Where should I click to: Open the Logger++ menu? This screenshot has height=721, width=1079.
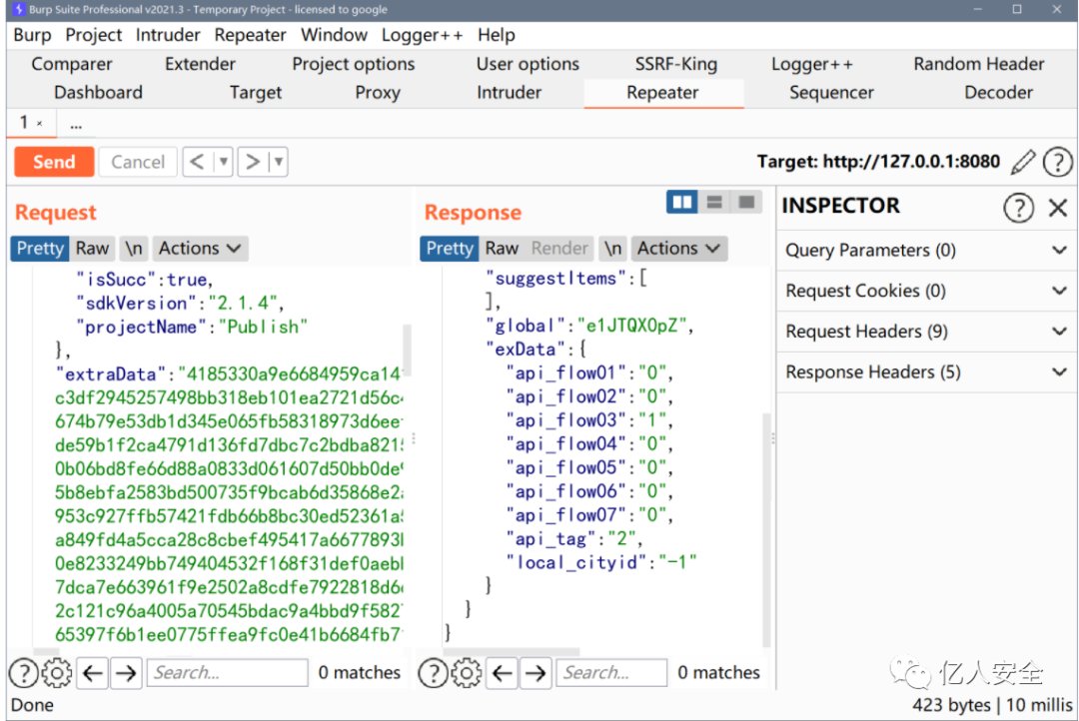point(422,35)
